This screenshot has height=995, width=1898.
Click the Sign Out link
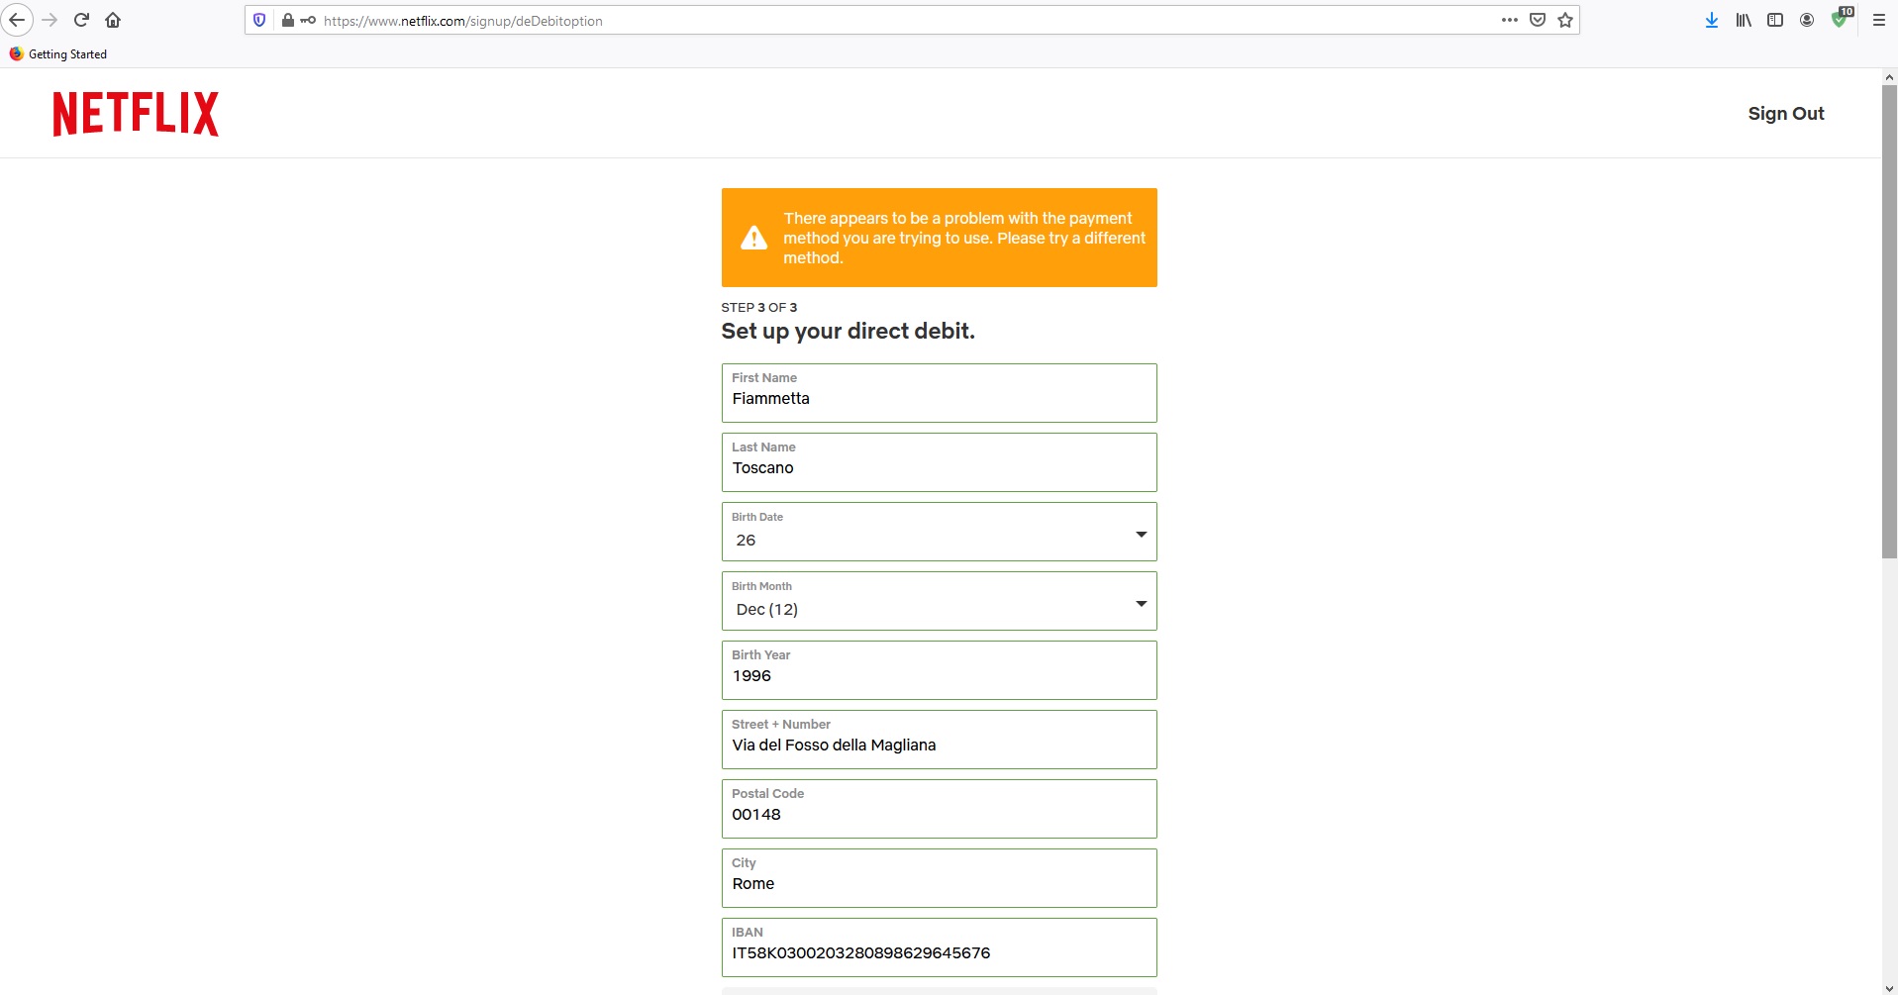[x=1785, y=114]
